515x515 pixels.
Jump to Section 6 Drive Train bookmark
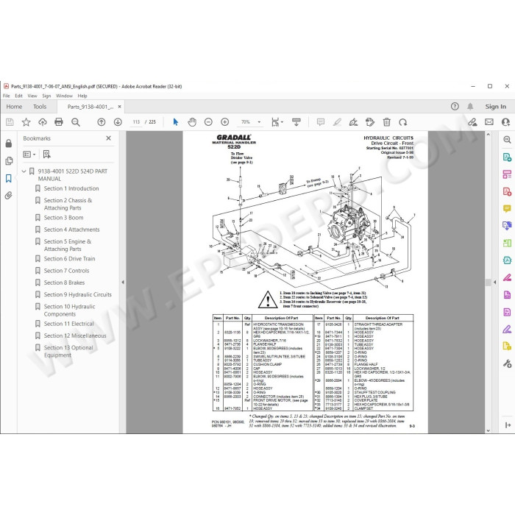70,259
